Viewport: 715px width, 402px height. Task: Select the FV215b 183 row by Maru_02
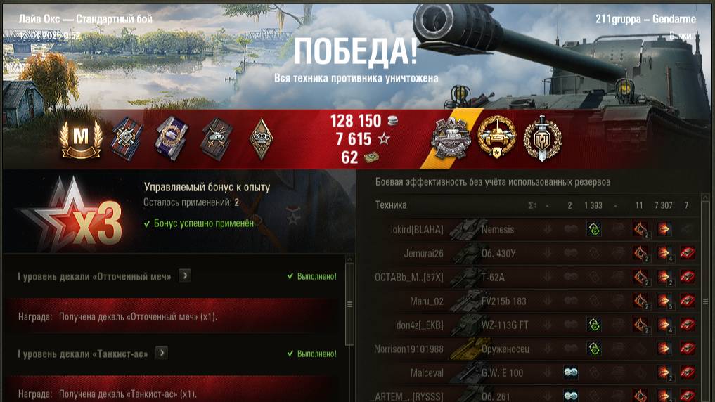[x=534, y=301]
